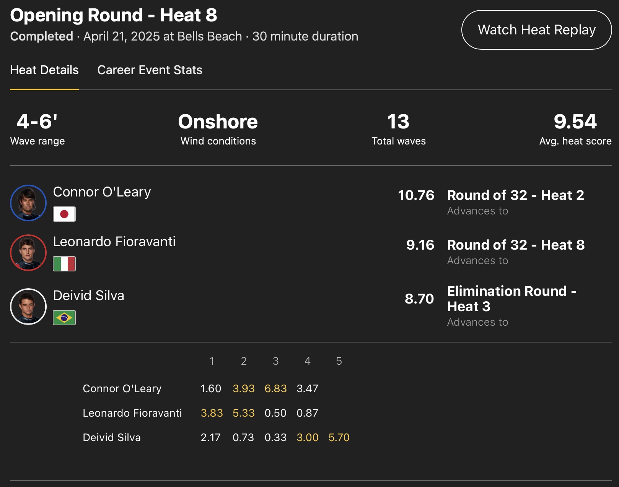This screenshot has width=619, height=487.
Task: Click Connor O'Leary's 10.76 heat total
Action: 416,195
